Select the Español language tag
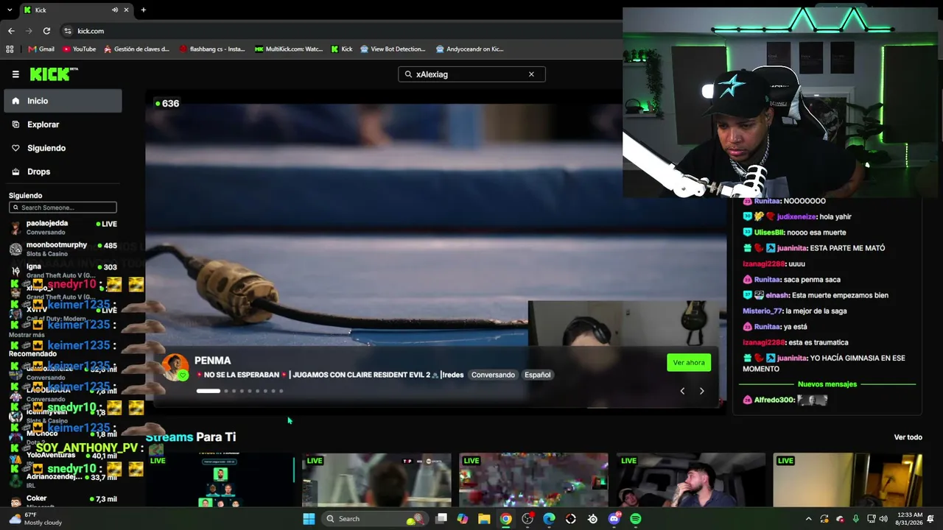This screenshot has width=943, height=530. click(537, 375)
